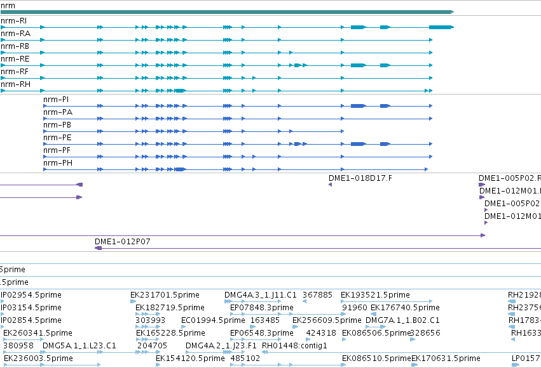Click the final thick exon of nrm-RI
The image size is (541, 368).
tap(441, 27)
